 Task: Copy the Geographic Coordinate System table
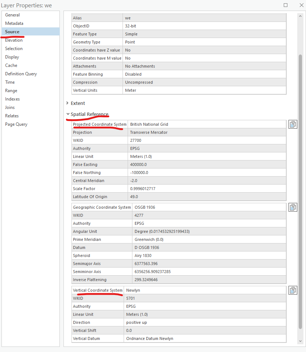click(x=293, y=207)
